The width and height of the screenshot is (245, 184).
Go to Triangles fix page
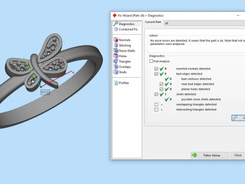point(125,61)
